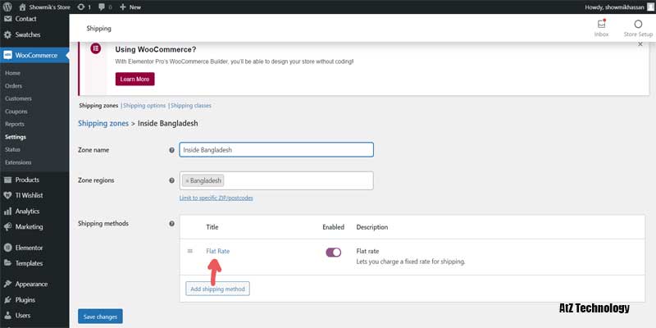Disable the Flat Rate shipping toggle
The width and height of the screenshot is (656, 328).
pyautogui.click(x=333, y=253)
